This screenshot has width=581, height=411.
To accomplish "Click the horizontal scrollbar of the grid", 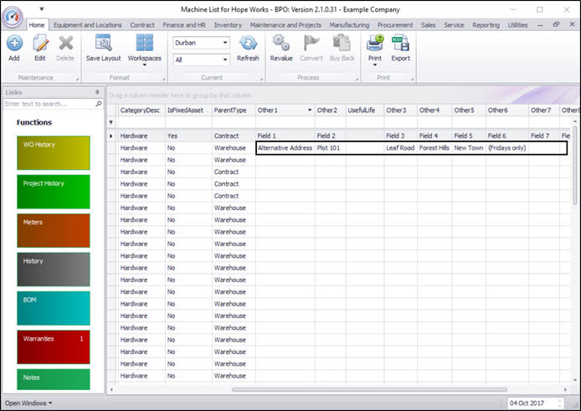I will coord(369,389).
